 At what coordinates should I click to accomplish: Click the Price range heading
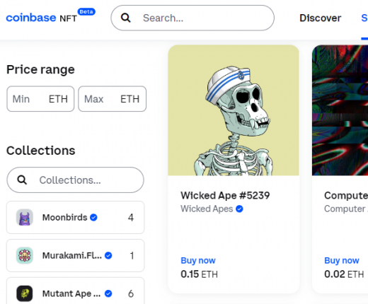40,70
